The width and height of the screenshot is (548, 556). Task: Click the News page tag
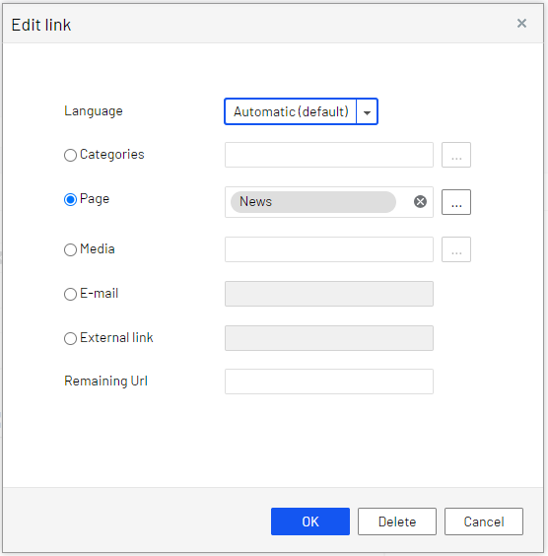tap(313, 202)
